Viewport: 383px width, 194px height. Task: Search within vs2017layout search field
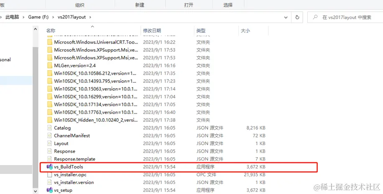pos(346,17)
